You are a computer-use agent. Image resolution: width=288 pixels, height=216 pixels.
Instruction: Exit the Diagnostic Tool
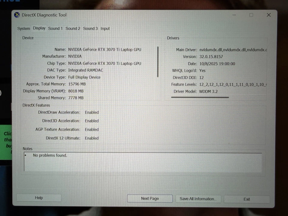[x=246, y=199]
